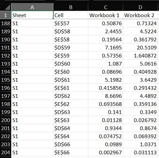The image size is (159, 158).
Task: Select row 1 header
Action: (6, 15)
